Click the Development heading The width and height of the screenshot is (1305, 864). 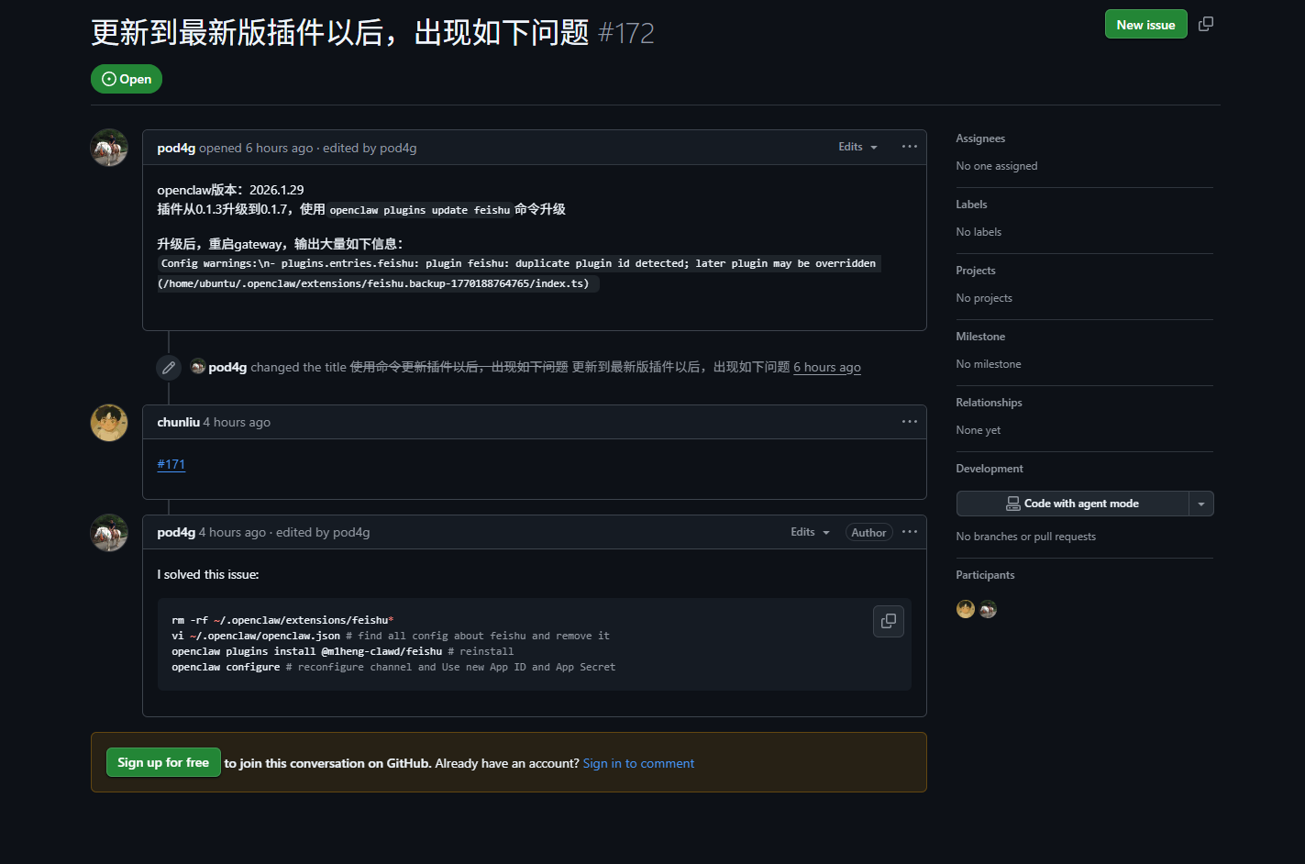point(990,469)
